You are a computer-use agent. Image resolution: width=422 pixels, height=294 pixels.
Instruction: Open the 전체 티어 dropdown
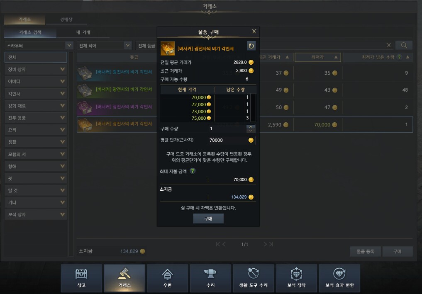click(x=105, y=46)
